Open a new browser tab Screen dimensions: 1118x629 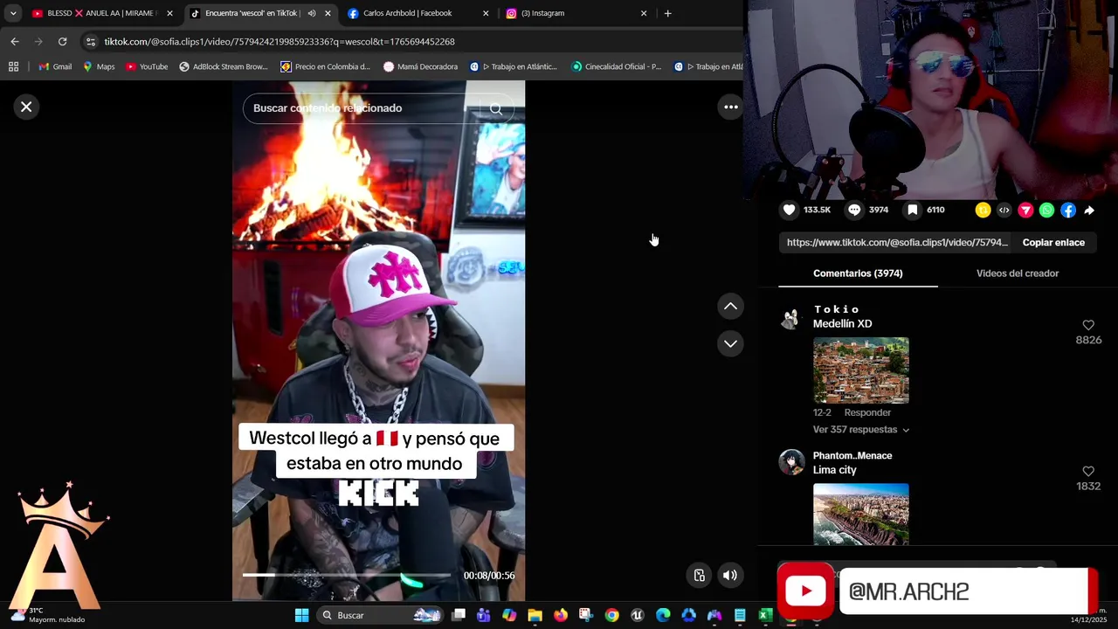(x=667, y=13)
